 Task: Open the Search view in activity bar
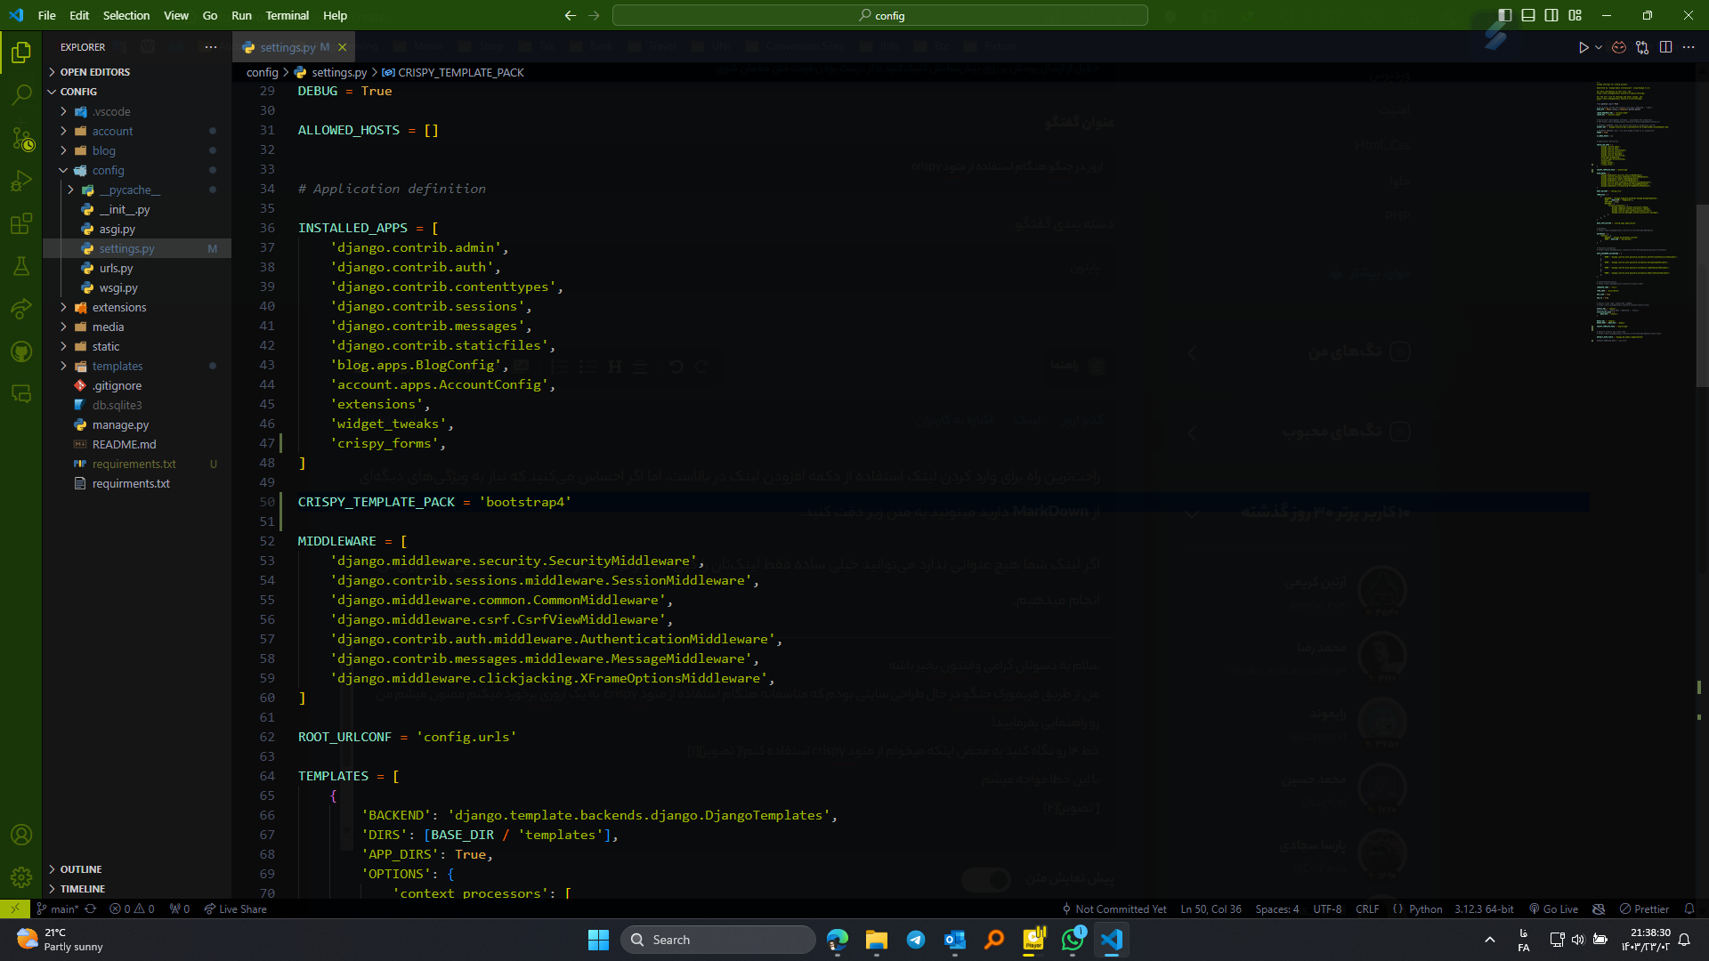(21, 94)
